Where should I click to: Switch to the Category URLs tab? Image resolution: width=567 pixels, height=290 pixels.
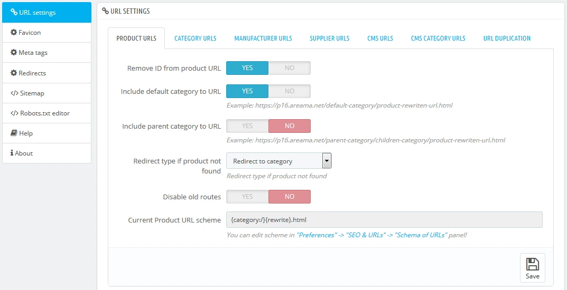pos(195,38)
